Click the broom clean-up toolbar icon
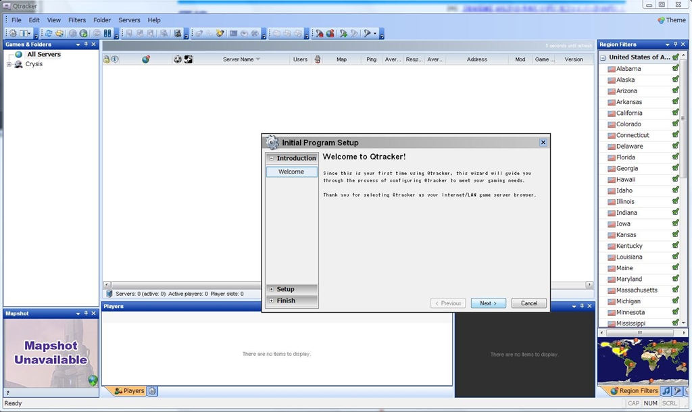692x412 pixels. [220, 34]
